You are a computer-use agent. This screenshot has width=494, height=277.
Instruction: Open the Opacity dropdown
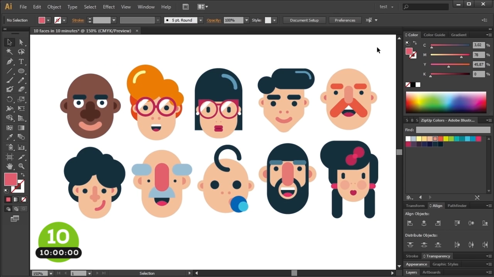click(247, 20)
